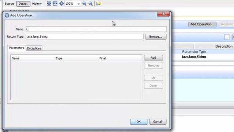This screenshot has width=234, height=132.
Task: Select the Design view button
Action: point(23,4)
